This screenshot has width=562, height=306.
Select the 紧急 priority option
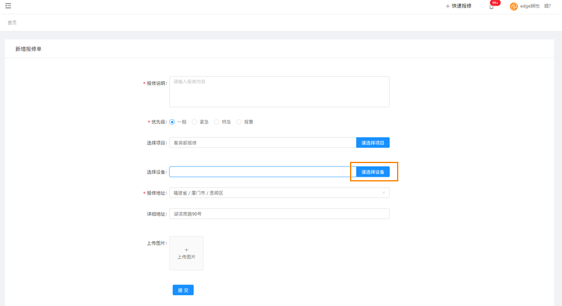point(194,122)
